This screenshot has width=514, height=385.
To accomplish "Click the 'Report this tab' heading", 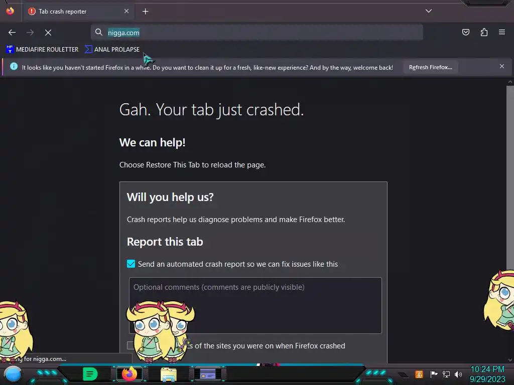I will [x=165, y=242].
